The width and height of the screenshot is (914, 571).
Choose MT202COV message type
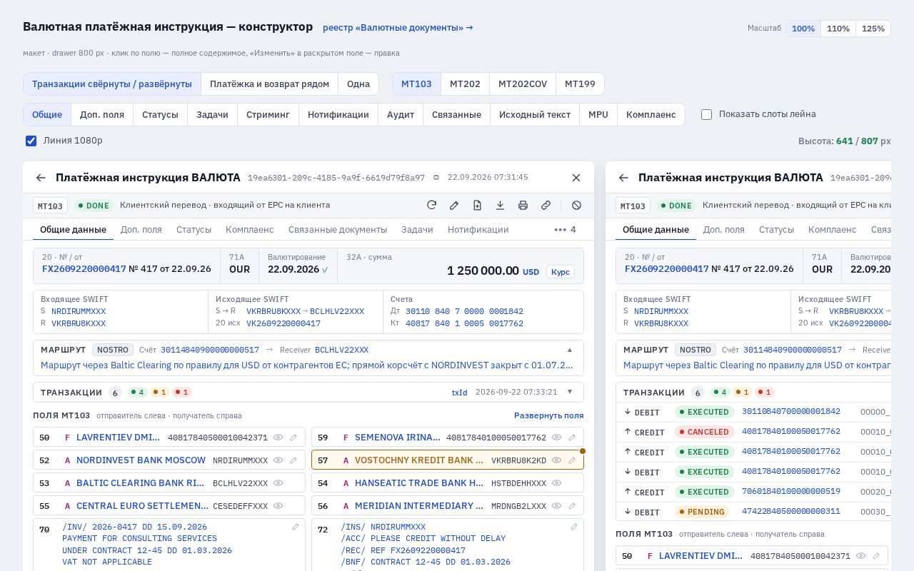(523, 84)
